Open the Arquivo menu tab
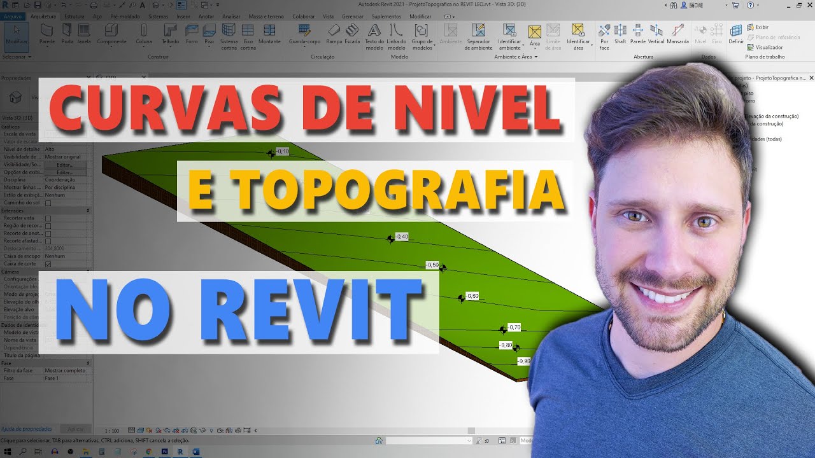Image resolution: width=815 pixels, height=458 pixels. (x=13, y=16)
